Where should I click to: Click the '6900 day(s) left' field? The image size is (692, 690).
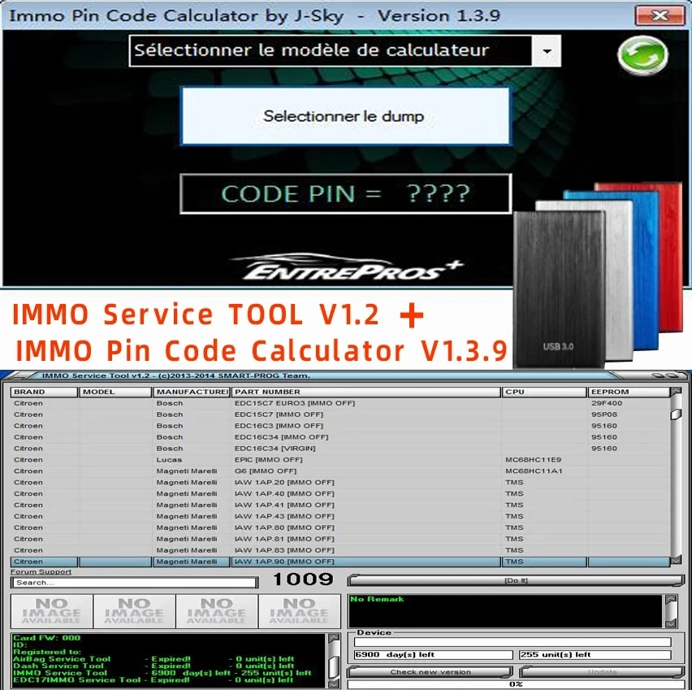click(x=433, y=655)
